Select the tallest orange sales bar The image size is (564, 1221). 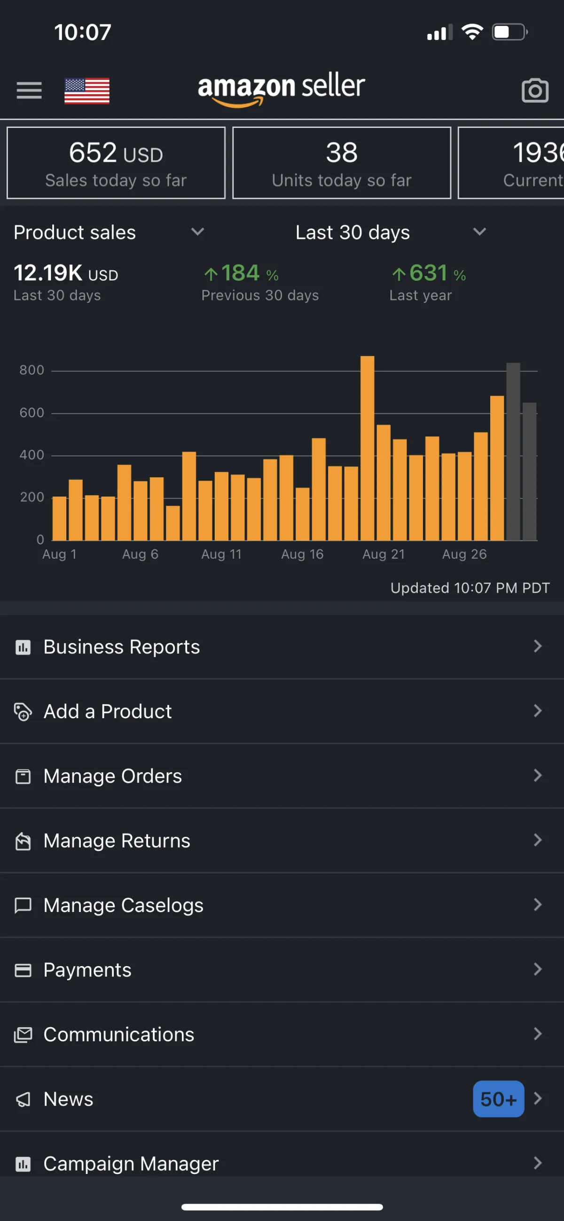(367, 448)
